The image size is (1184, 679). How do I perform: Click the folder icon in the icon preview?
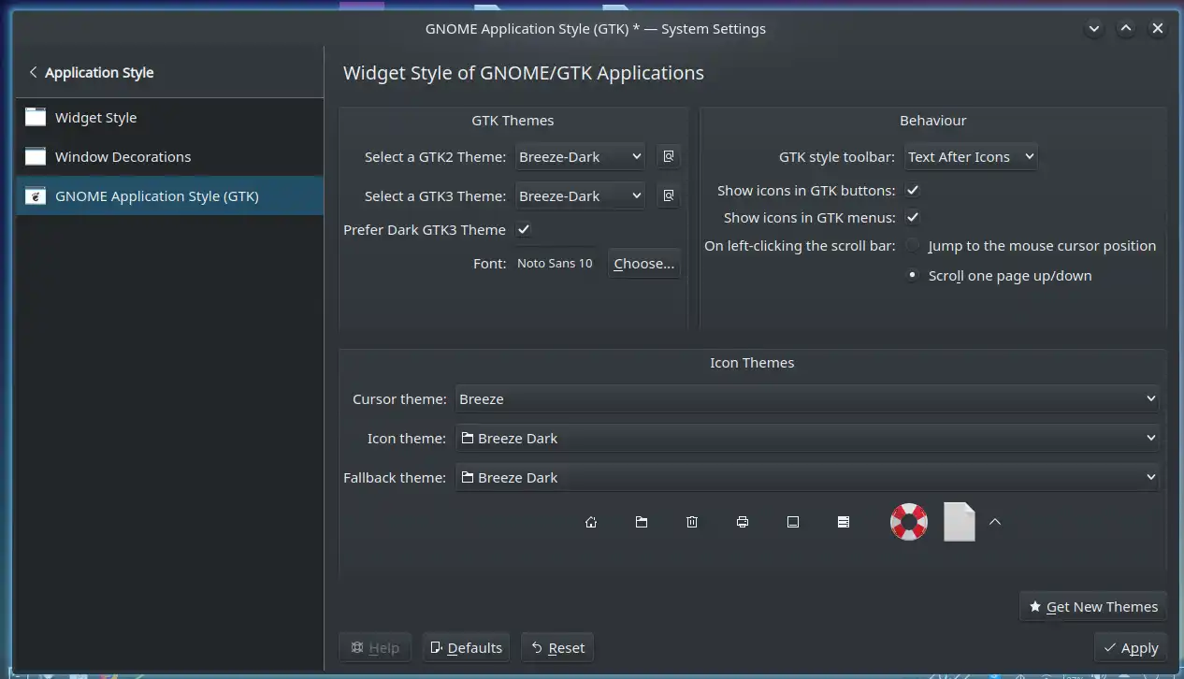coord(642,522)
